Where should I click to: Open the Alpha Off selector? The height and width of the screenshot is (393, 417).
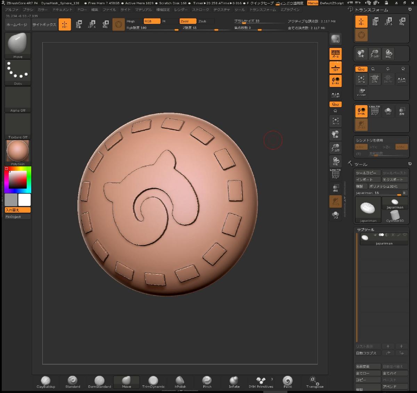(x=18, y=100)
